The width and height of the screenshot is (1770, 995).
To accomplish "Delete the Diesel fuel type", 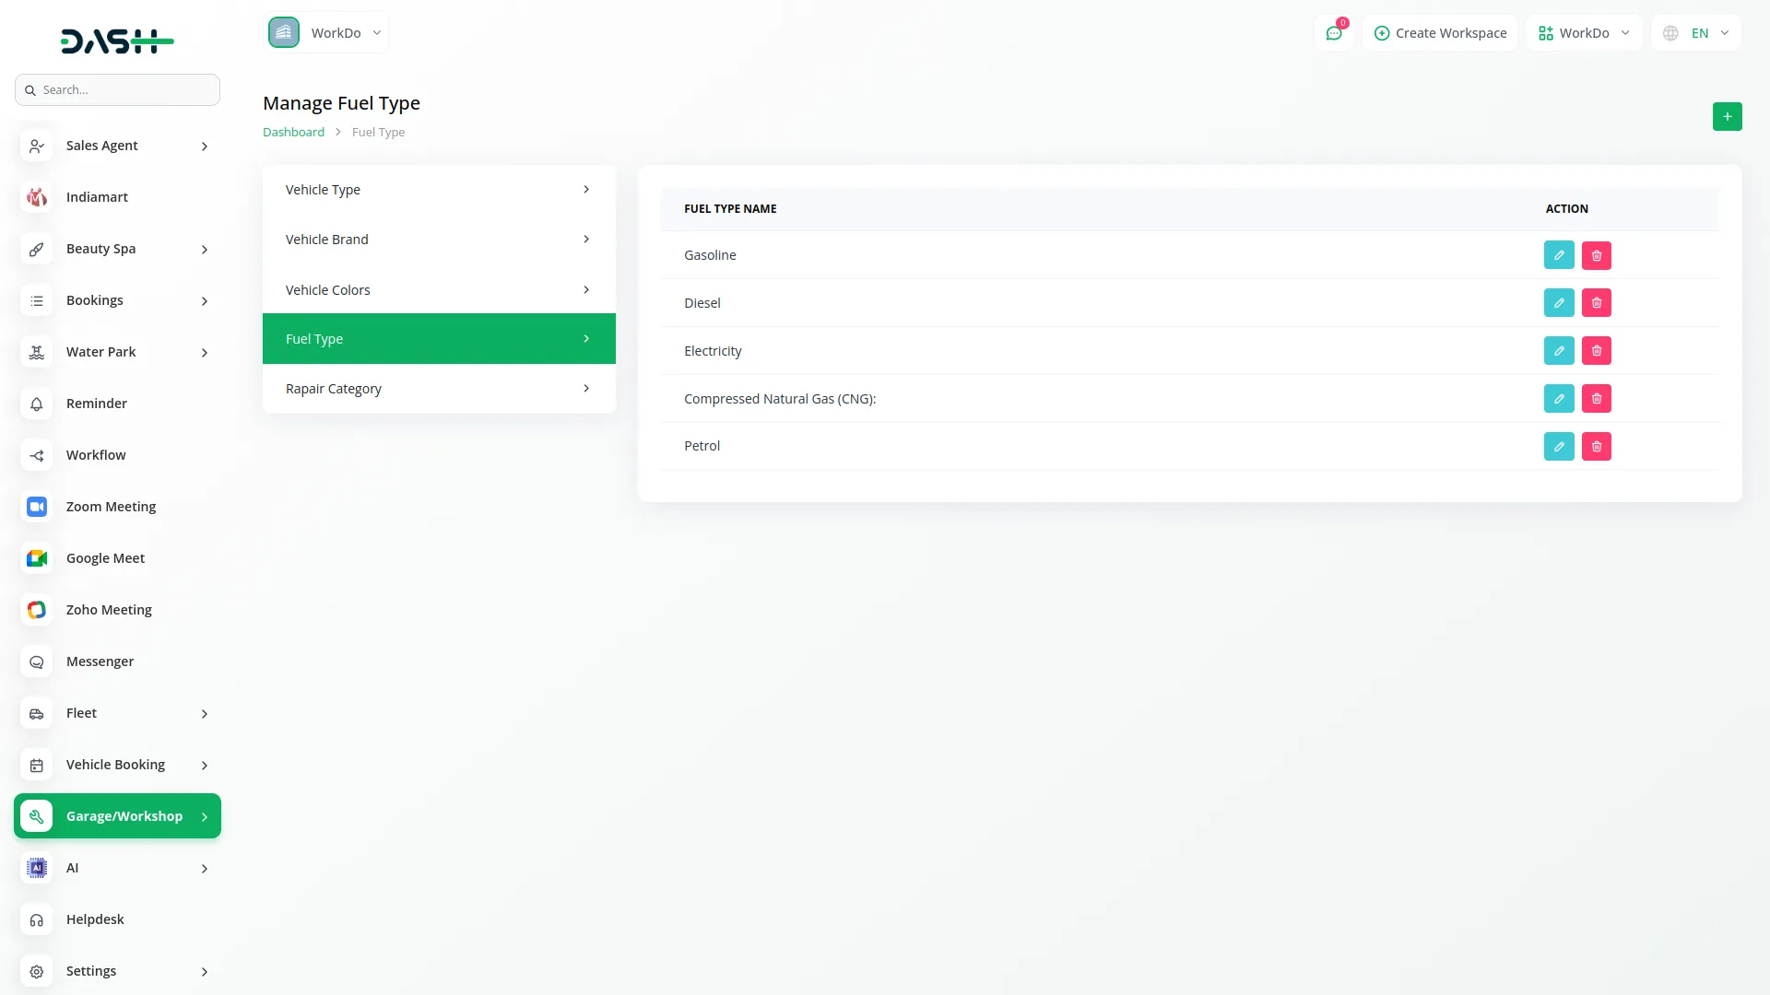I will click(x=1597, y=303).
